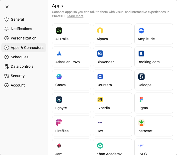The height and width of the screenshot is (155, 177).
Task: Click the Expedia arrow icon
Action: 100,100
